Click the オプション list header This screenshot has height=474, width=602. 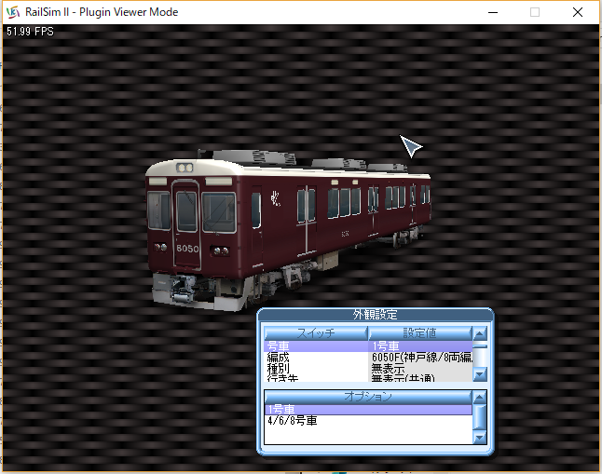368,397
